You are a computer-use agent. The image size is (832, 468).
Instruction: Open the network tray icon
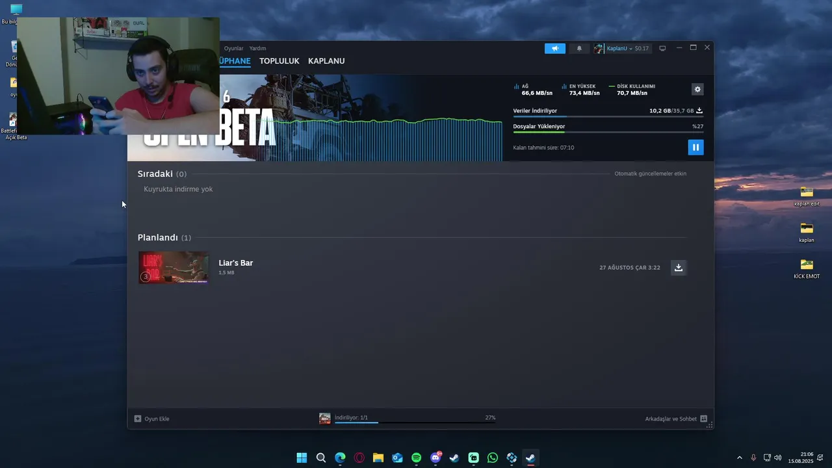coord(767,458)
